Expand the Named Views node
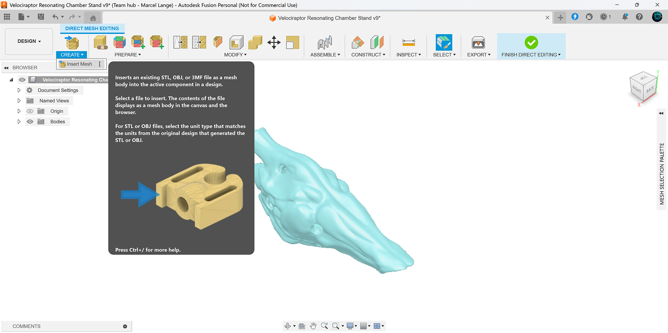Viewport: 668px width, 333px height. (x=19, y=101)
